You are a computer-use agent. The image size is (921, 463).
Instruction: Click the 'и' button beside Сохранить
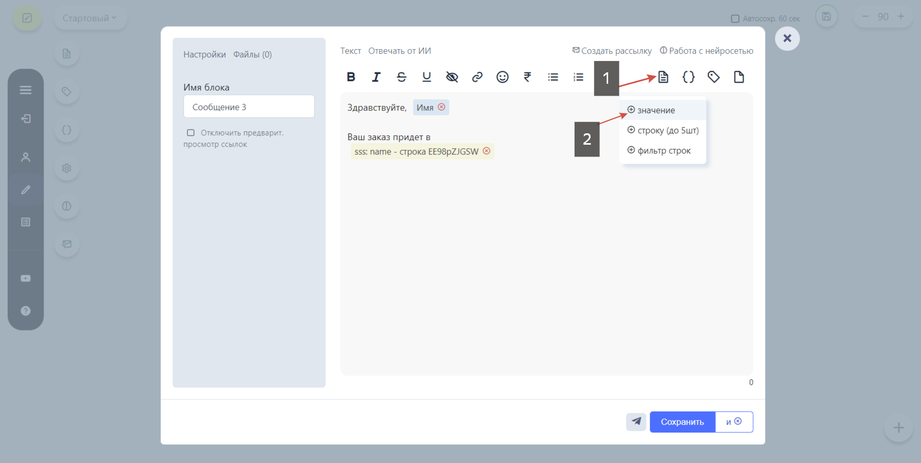point(734,422)
